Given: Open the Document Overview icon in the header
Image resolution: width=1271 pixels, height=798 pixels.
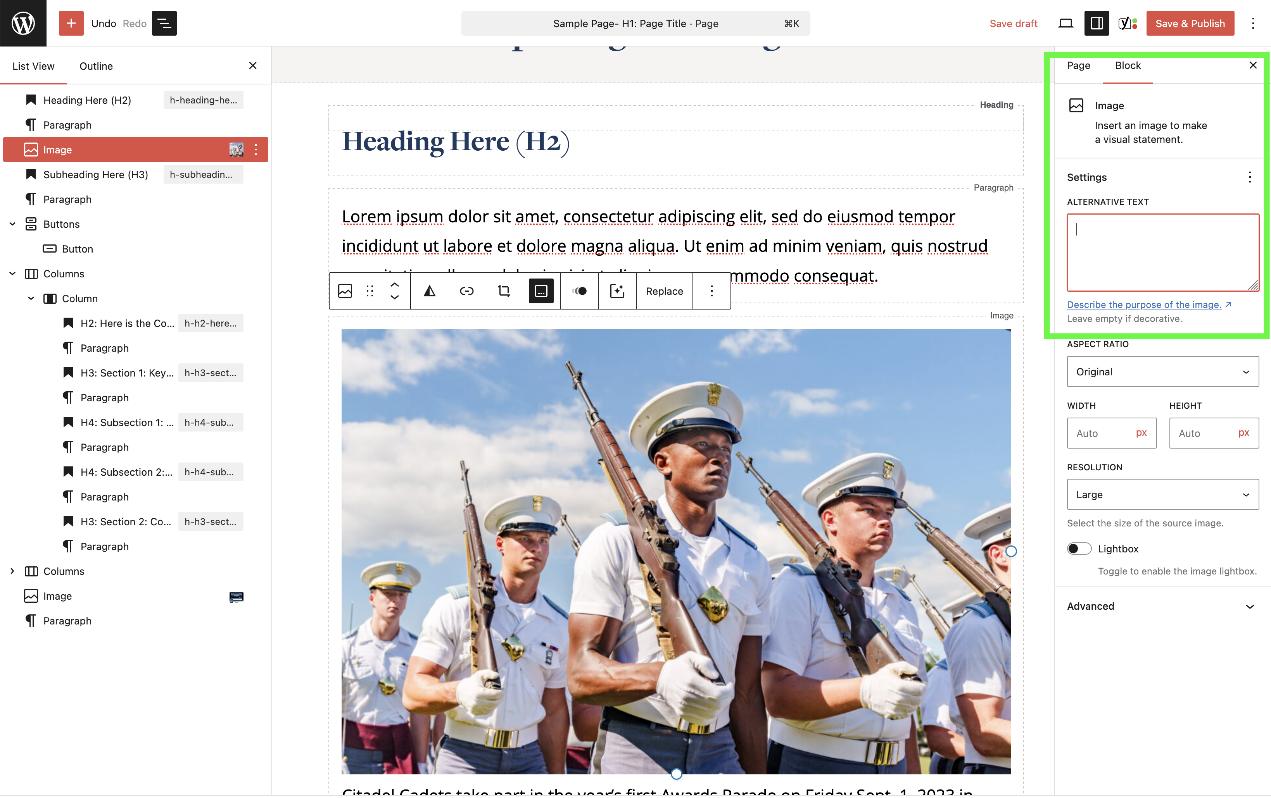Looking at the screenshot, I should pyautogui.click(x=164, y=23).
